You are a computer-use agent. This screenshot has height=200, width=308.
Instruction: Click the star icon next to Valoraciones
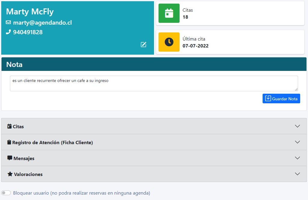point(10,174)
